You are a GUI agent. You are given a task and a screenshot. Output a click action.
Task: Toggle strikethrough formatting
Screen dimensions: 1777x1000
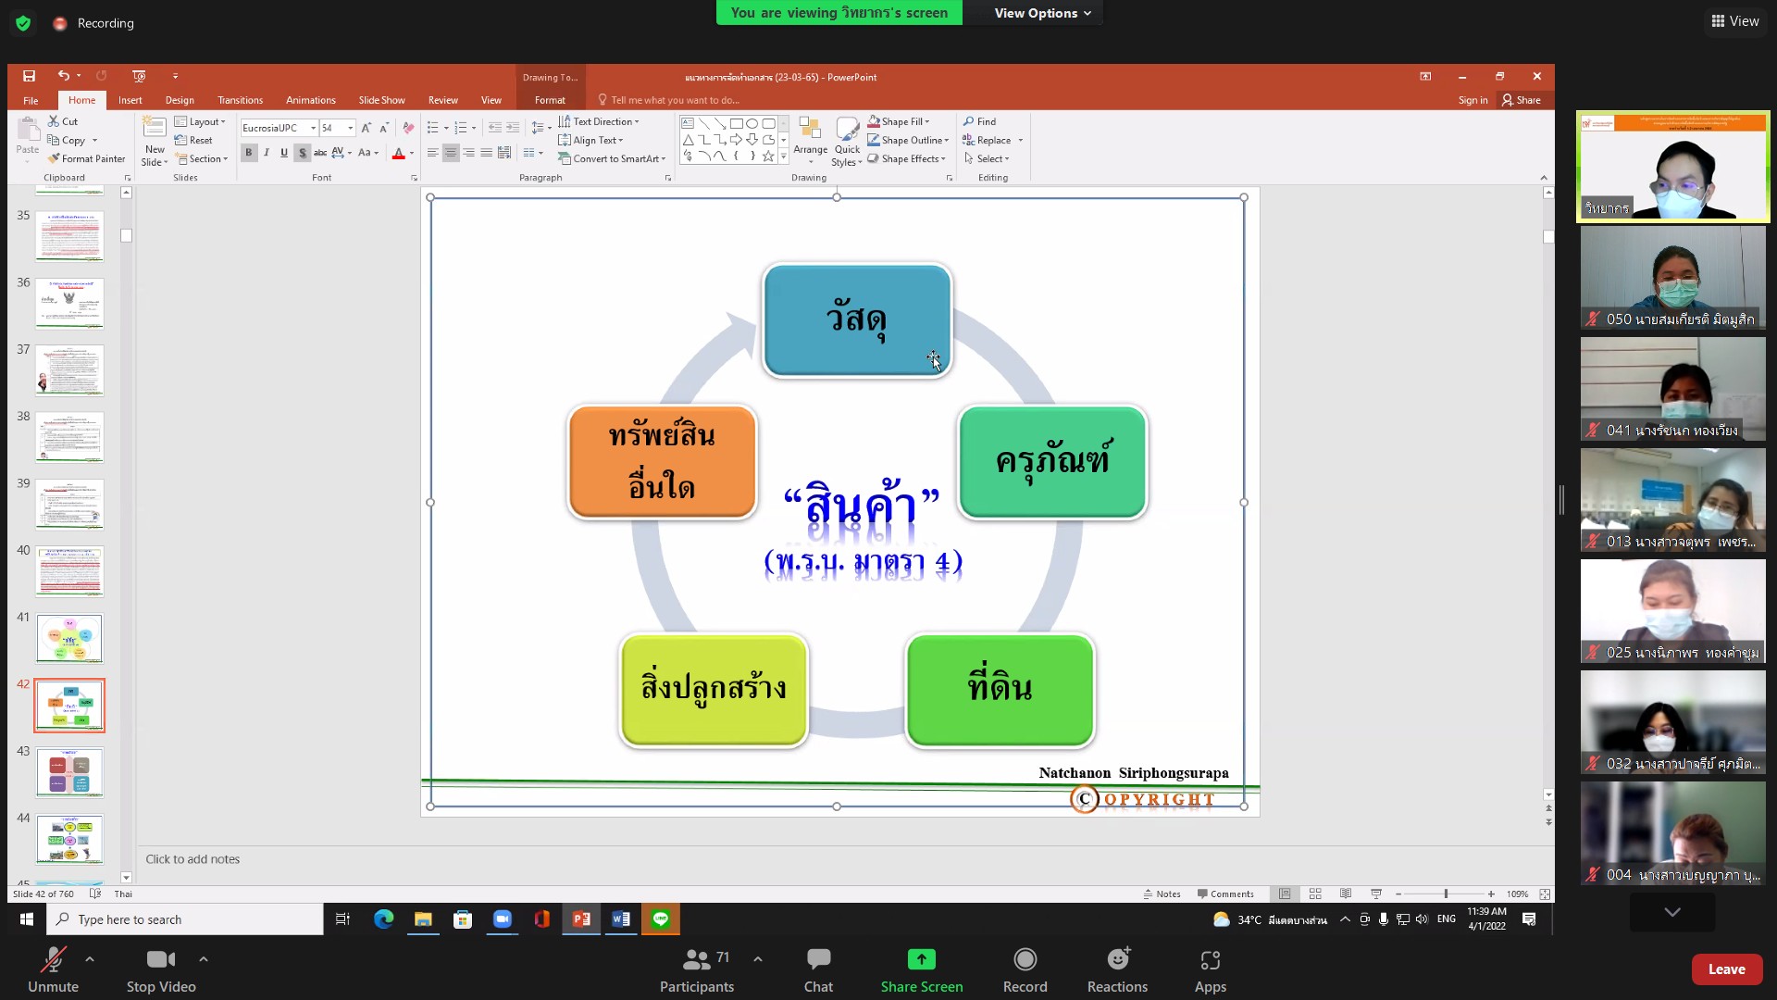(x=320, y=153)
